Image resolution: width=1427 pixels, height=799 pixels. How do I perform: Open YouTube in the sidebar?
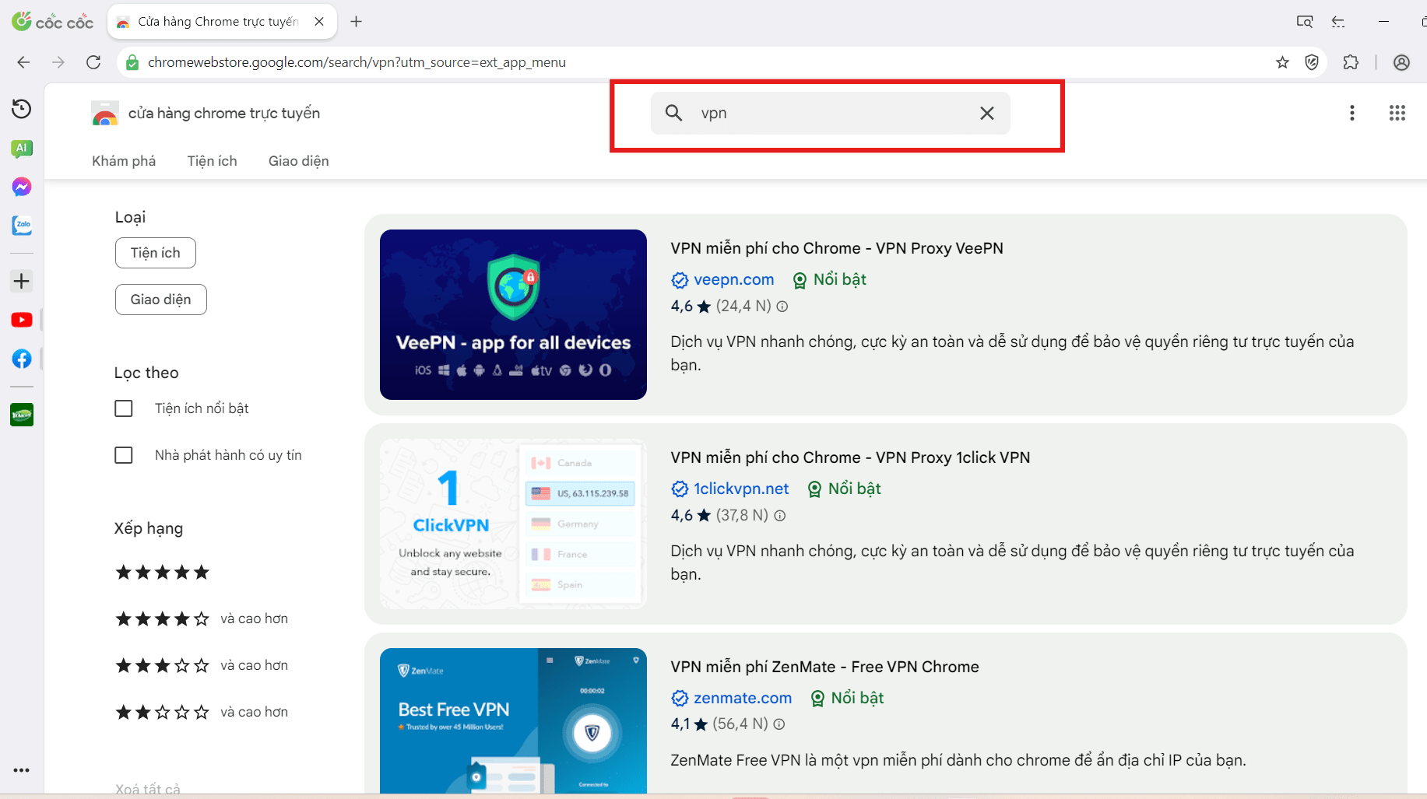(22, 320)
